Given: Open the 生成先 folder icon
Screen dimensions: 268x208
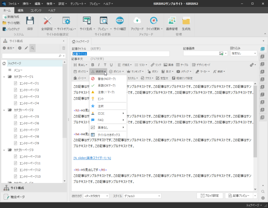Looking at the screenshot, I should coord(186,21).
